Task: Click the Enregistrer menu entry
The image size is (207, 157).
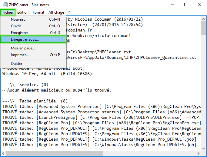Action: tap(19, 33)
